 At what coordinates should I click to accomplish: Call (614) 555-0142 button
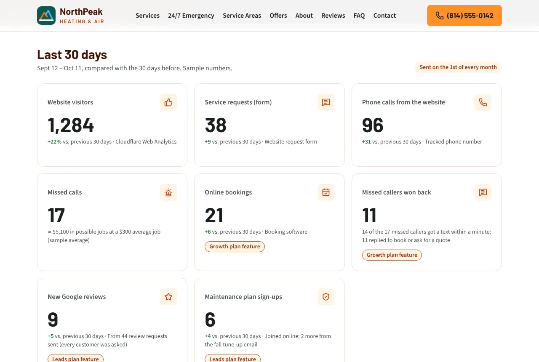464,16
